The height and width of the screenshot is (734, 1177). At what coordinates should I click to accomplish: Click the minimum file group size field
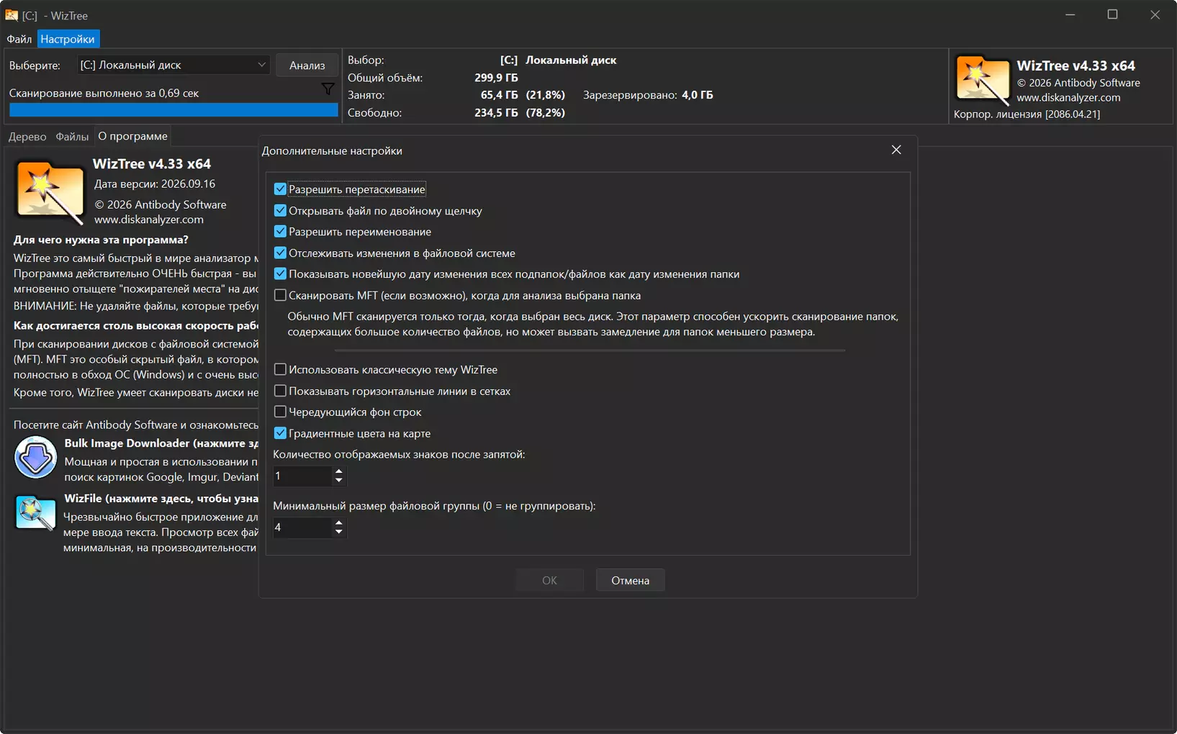pyautogui.click(x=302, y=527)
